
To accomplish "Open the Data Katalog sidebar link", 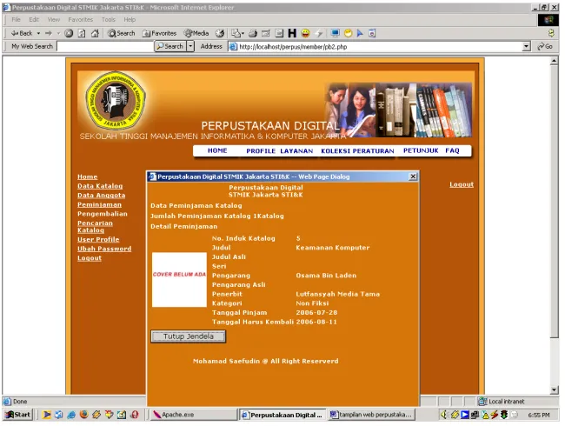I will click(100, 186).
